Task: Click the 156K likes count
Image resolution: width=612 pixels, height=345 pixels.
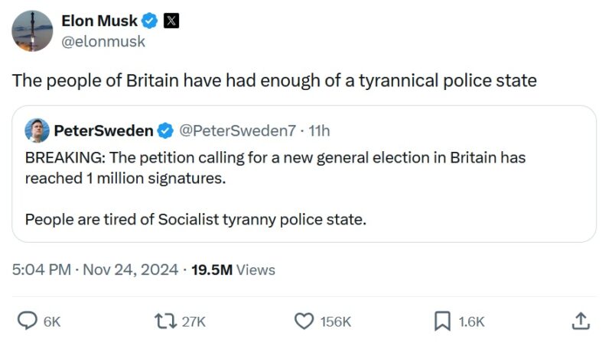Action: pyautogui.click(x=336, y=322)
